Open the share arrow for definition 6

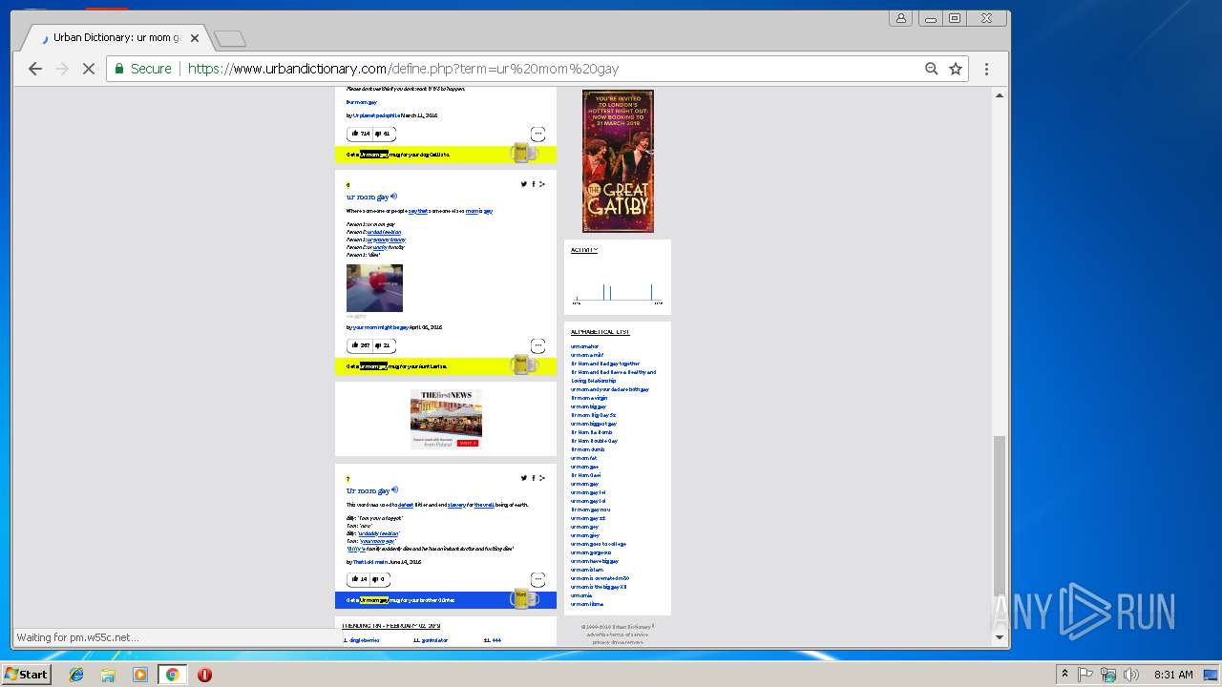[x=542, y=184]
